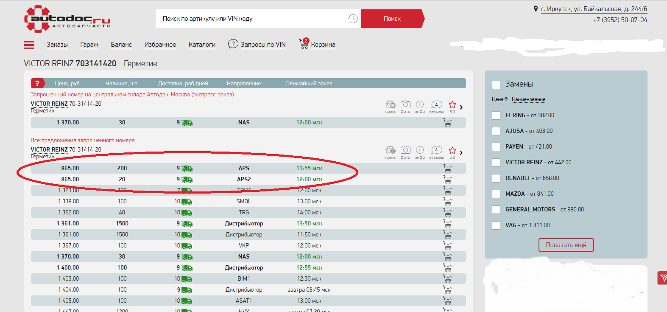Expand the all-offers item chevron
667x312 pixels.
[461, 152]
